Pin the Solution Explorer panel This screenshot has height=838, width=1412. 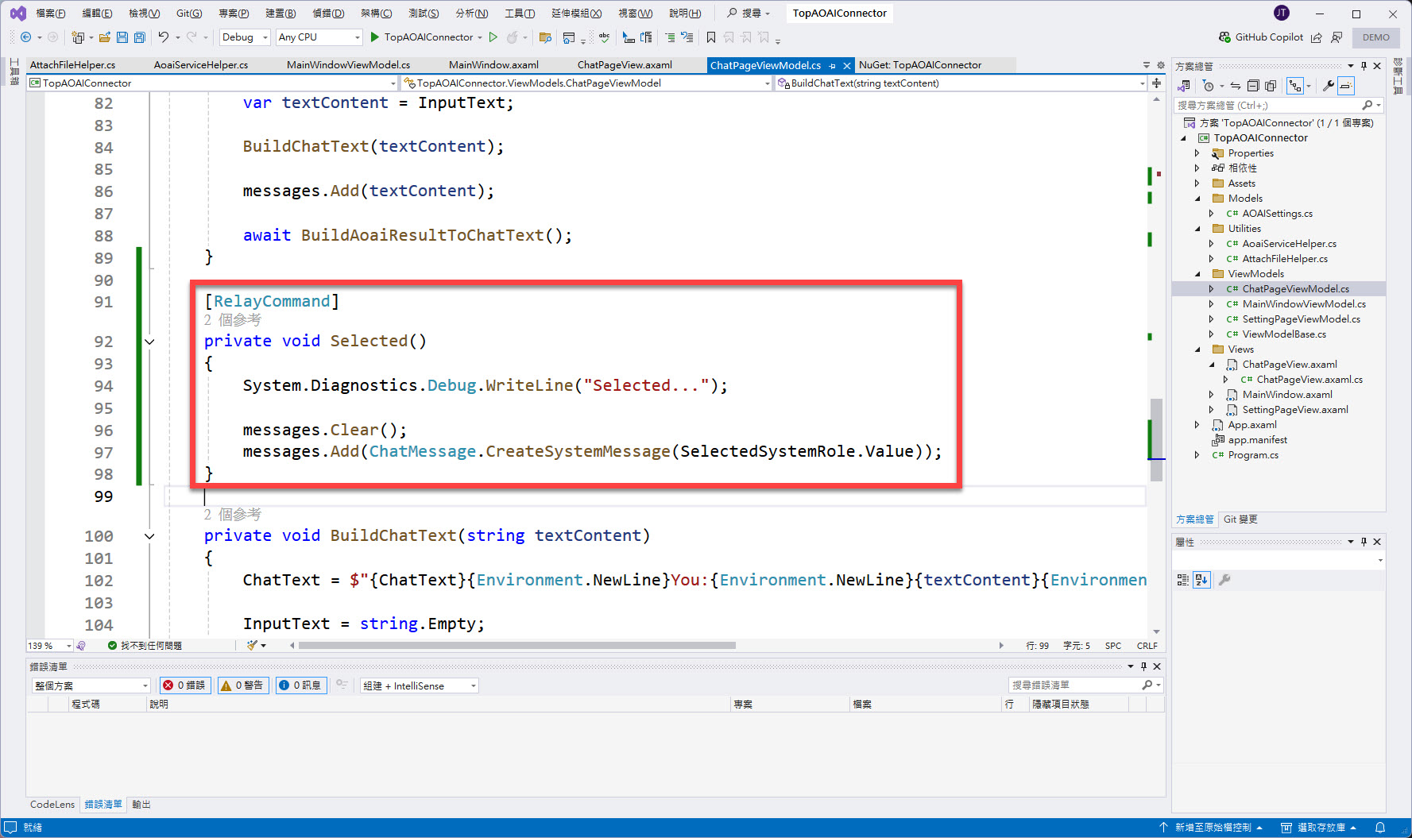coord(1364,66)
